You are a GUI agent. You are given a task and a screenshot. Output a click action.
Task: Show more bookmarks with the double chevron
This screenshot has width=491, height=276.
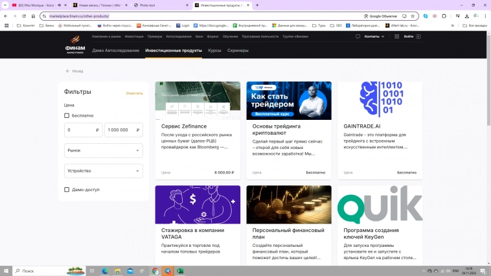point(453,25)
